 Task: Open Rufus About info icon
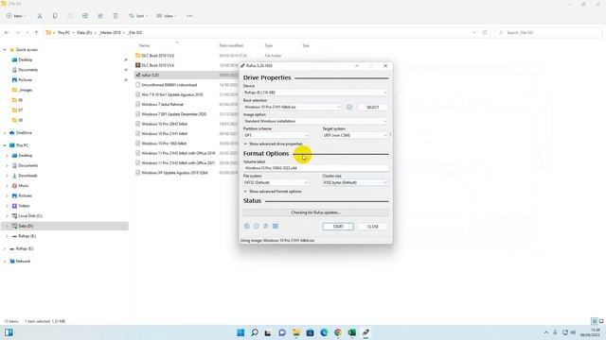click(x=257, y=227)
